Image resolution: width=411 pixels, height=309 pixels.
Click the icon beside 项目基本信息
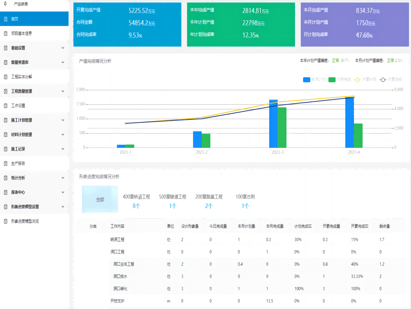(x=6, y=33)
